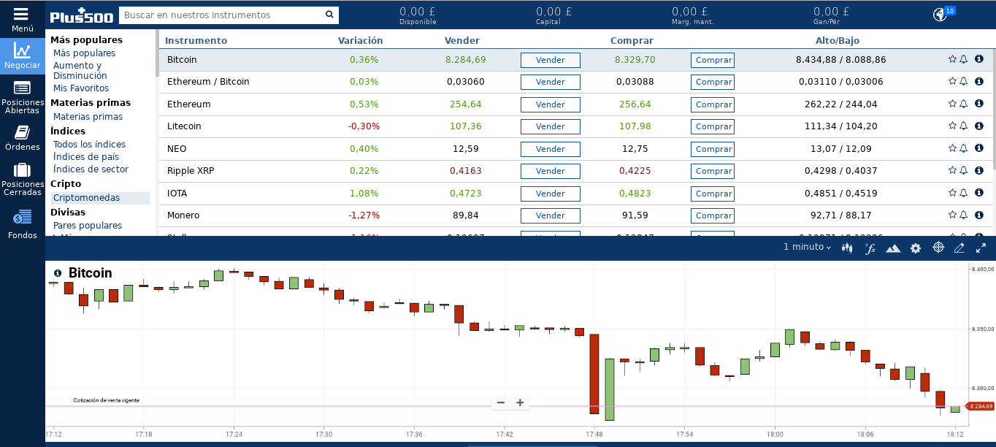Open chart settings gear icon
The image size is (996, 447).
916,248
